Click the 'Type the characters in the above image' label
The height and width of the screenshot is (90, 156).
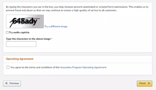[x=28, y=39]
